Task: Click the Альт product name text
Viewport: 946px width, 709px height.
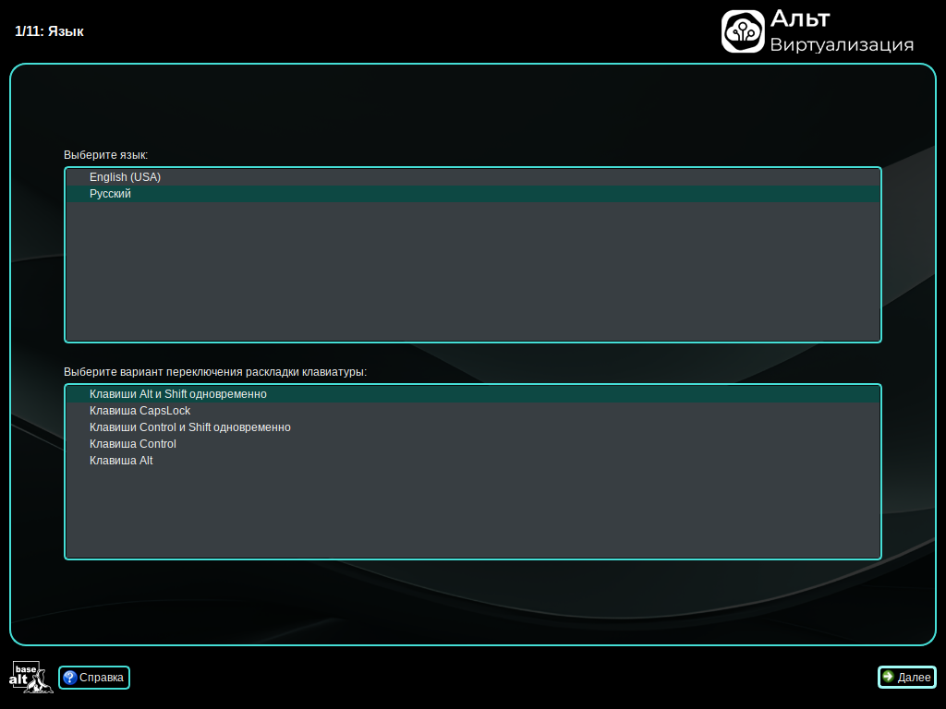Action: 800,18
